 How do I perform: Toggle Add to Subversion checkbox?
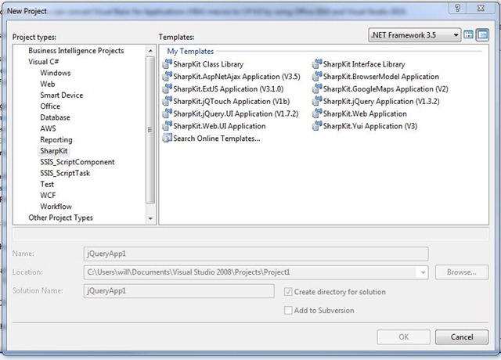tap(288, 310)
